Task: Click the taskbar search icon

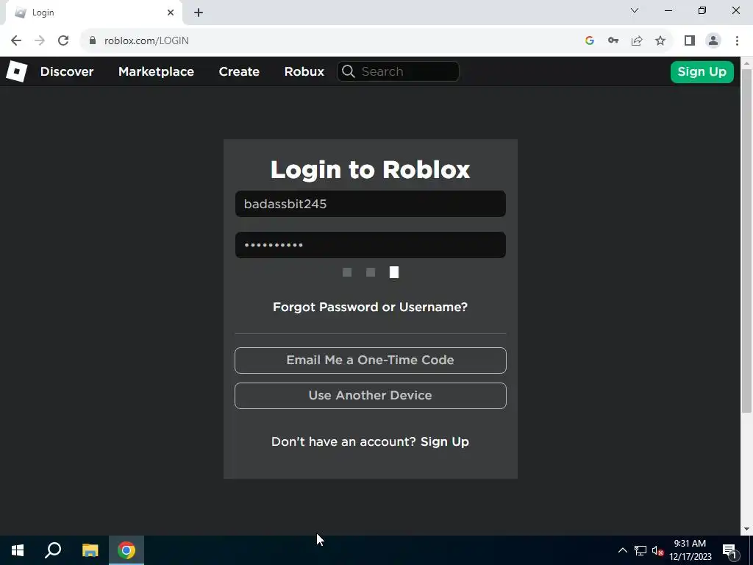Action: coord(53,550)
